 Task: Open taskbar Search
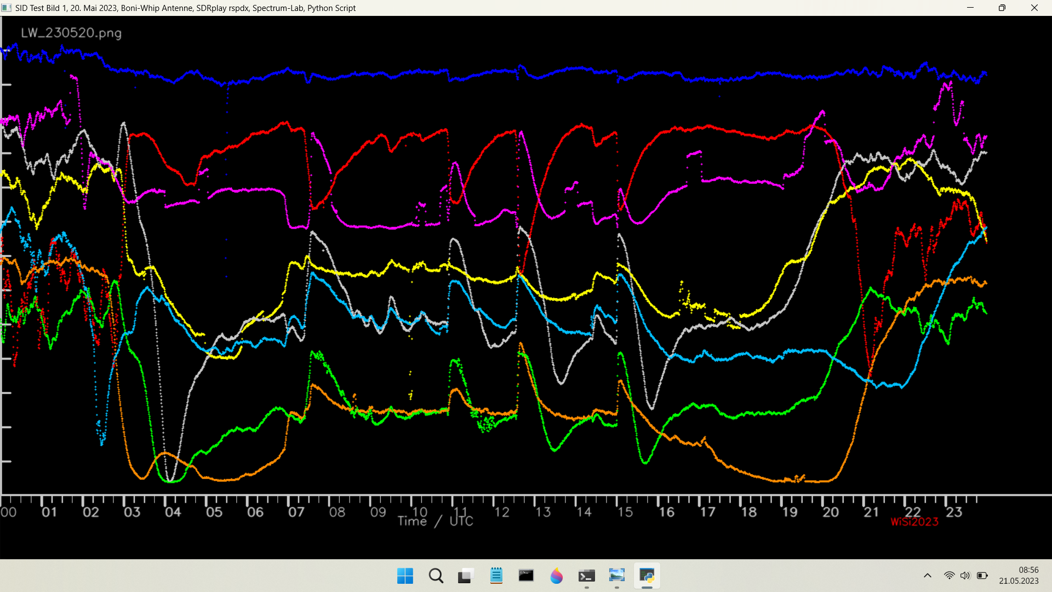coord(436,576)
